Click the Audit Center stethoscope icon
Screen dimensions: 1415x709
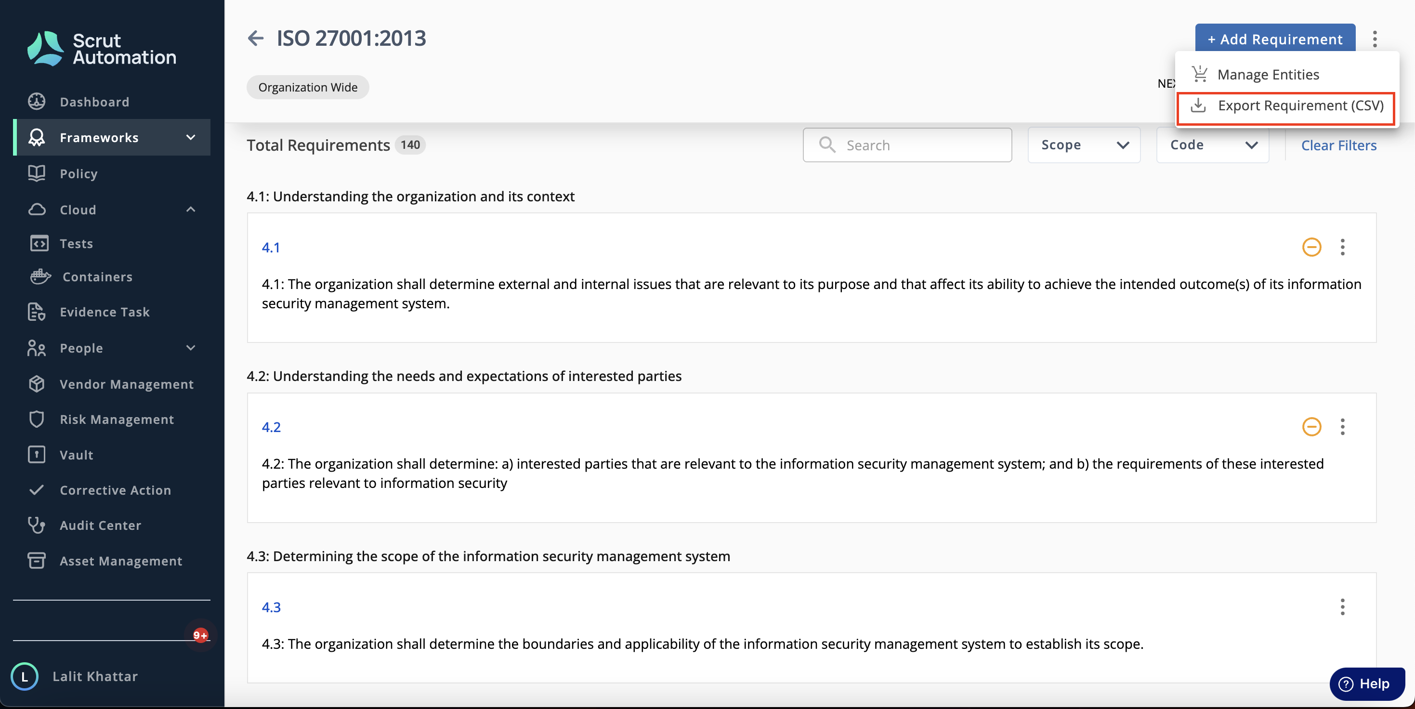tap(37, 525)
